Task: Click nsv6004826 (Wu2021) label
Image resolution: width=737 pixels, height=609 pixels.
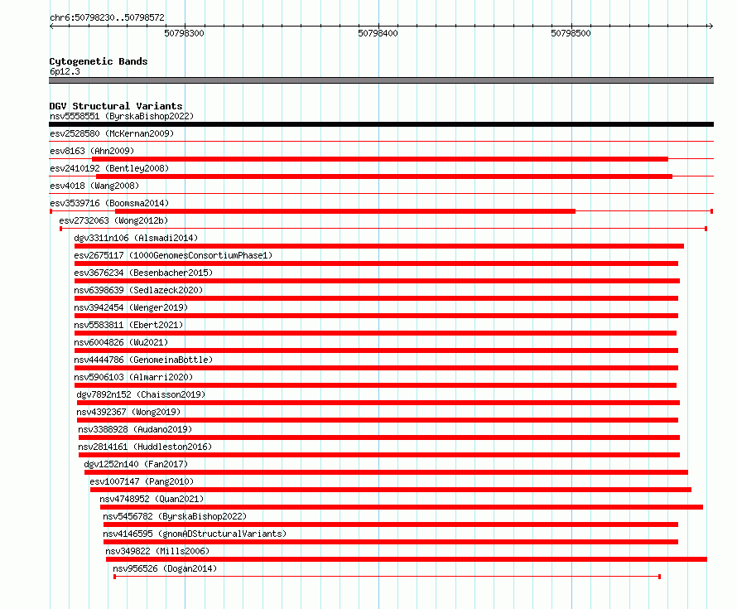Action: [x=121, y=342]
